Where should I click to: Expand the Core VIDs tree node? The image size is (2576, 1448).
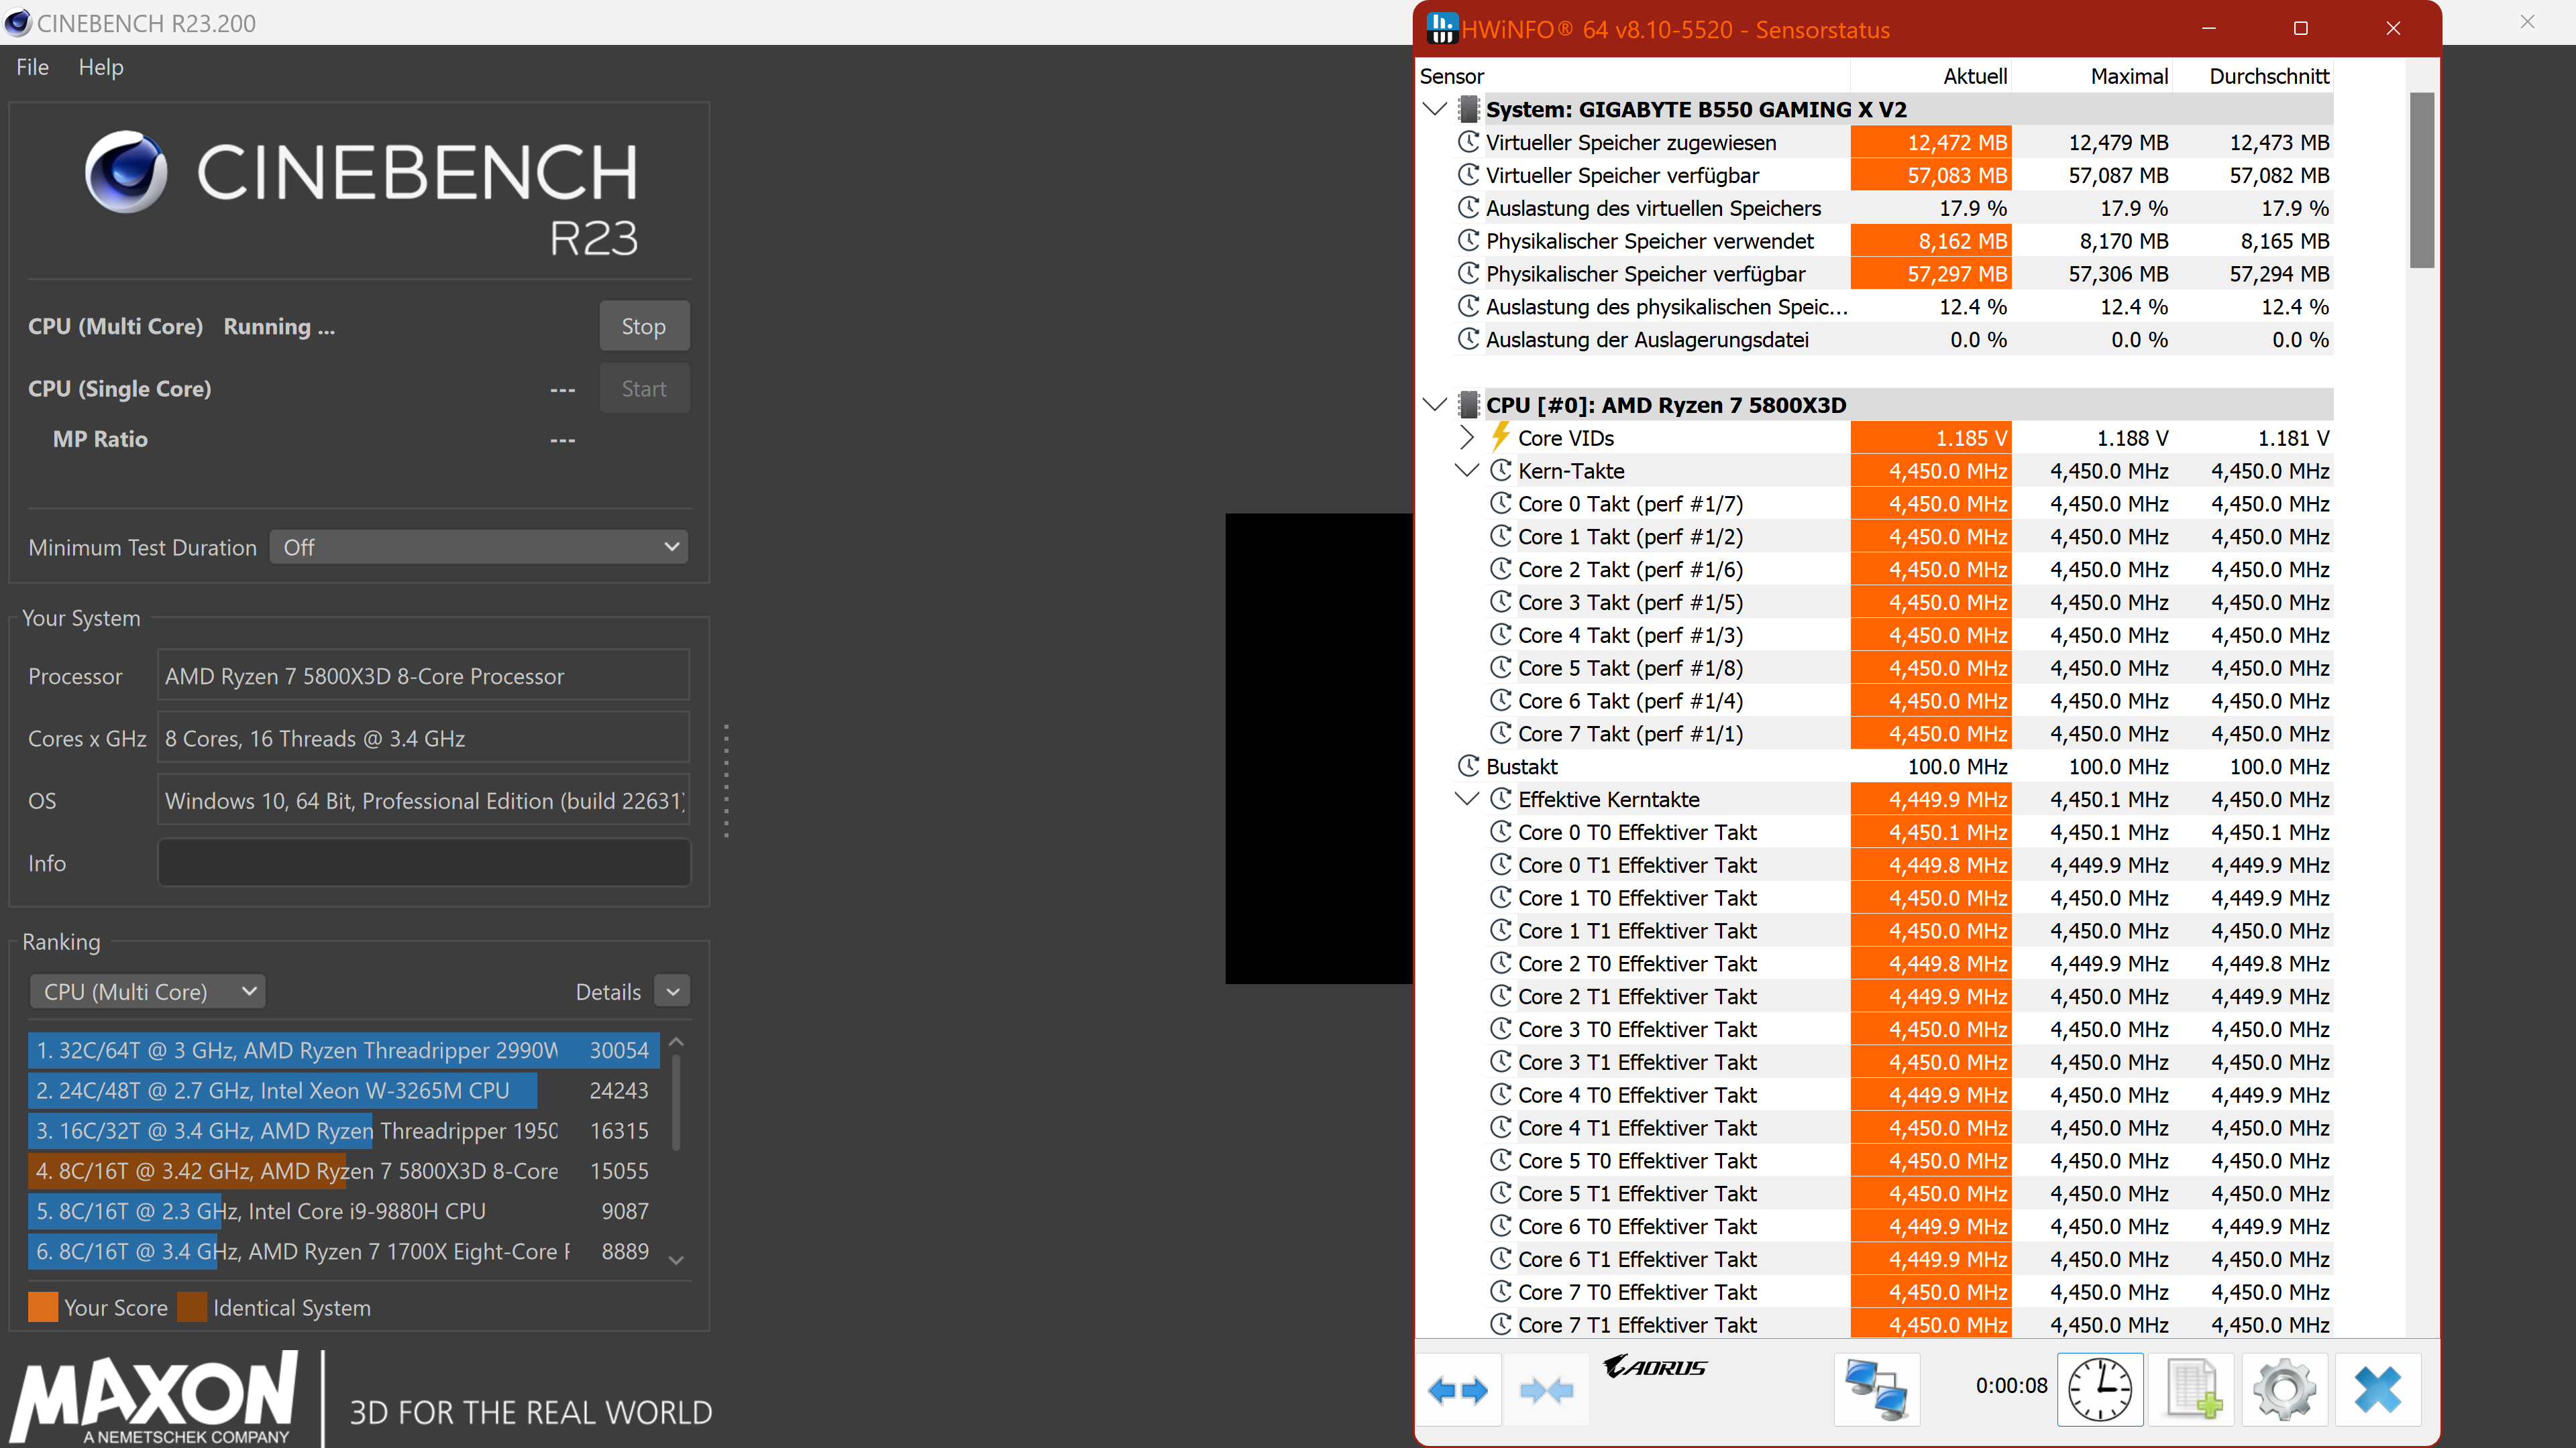(1466, 438)
